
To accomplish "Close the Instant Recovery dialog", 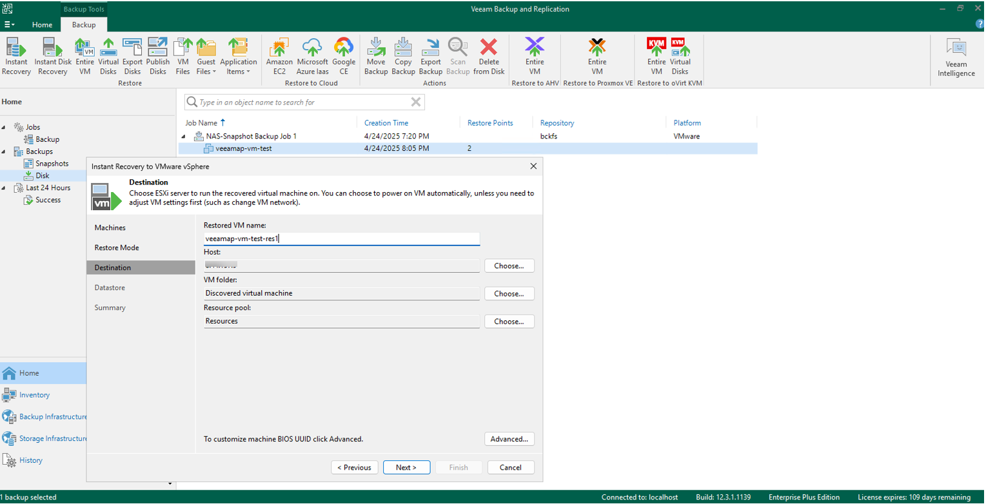I will point(533,166).
